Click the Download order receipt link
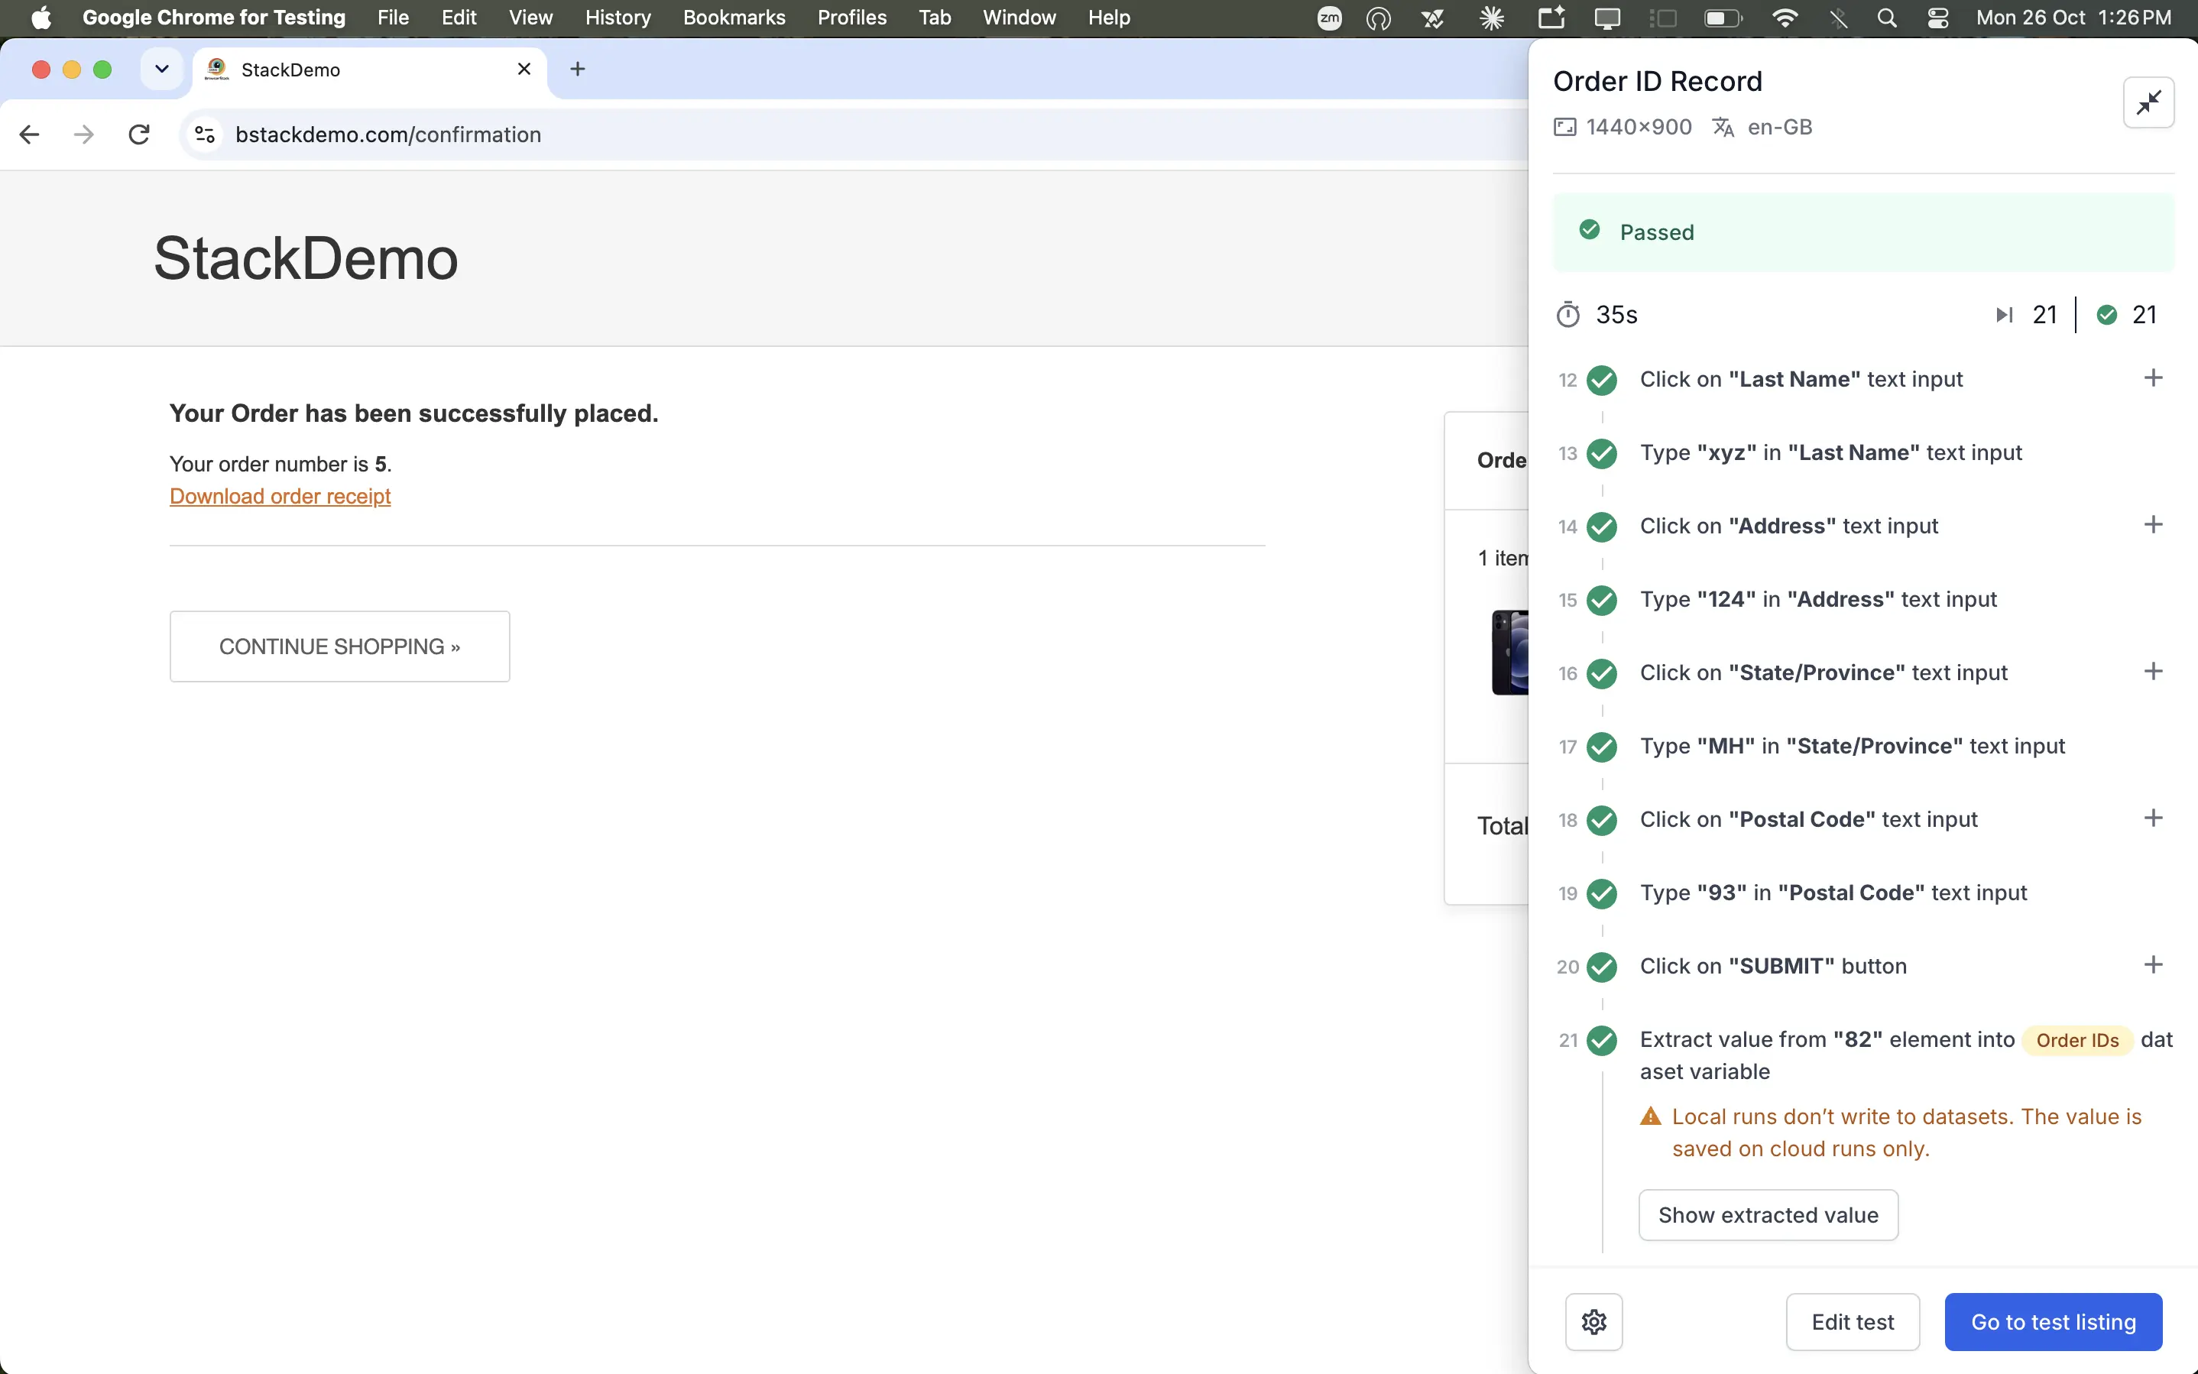The image size is (2198, 1374). coord(280,496)
